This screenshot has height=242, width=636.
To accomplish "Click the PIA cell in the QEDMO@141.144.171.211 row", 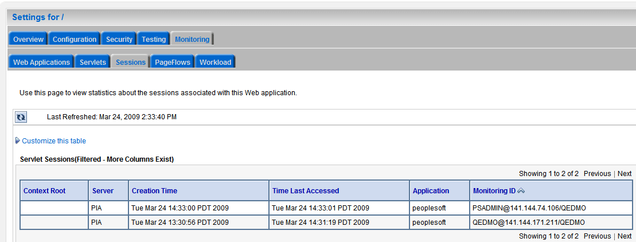I will click(108, 222).
